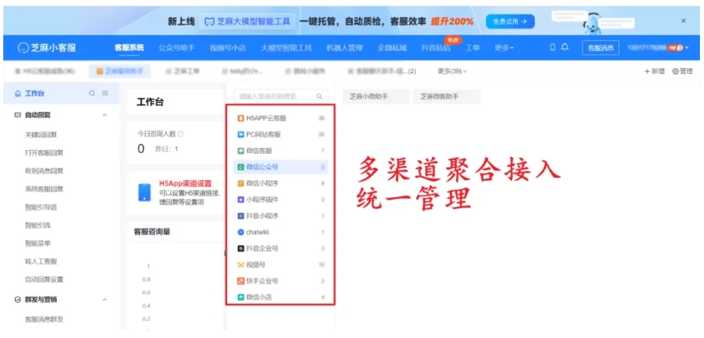Open 智能菜单 in sidebar
704x338 pixels.
(x=38, y=243)
